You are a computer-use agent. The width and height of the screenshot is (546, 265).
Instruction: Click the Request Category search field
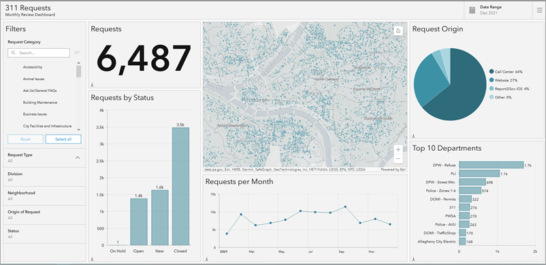[x=39, y=53]
